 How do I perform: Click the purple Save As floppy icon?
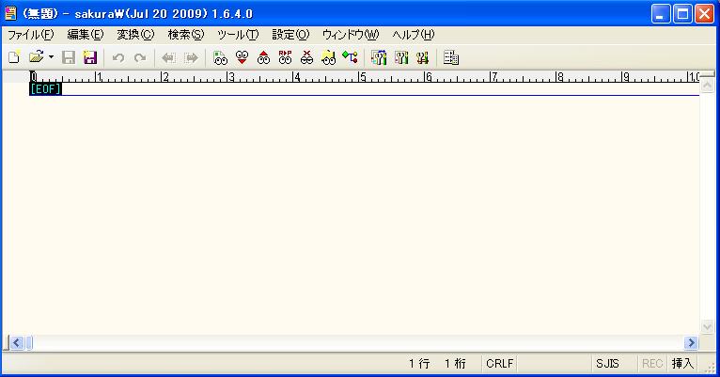point(90,57)
